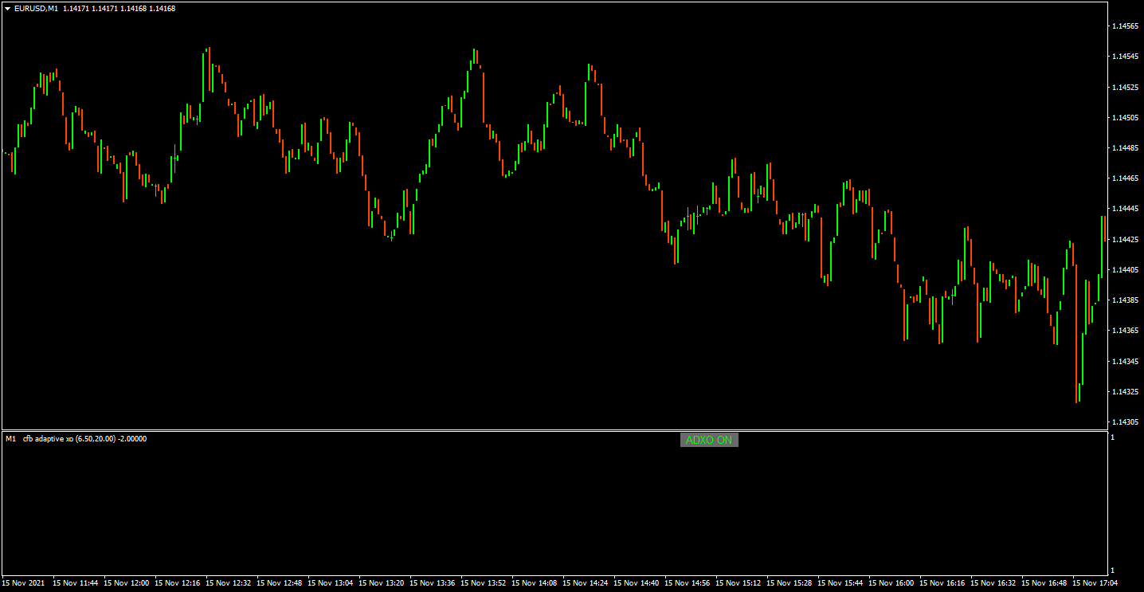The image size is (1144, 592).
Task: Click the 15 Nov 16:16 time label
Action: pos(942,583)
